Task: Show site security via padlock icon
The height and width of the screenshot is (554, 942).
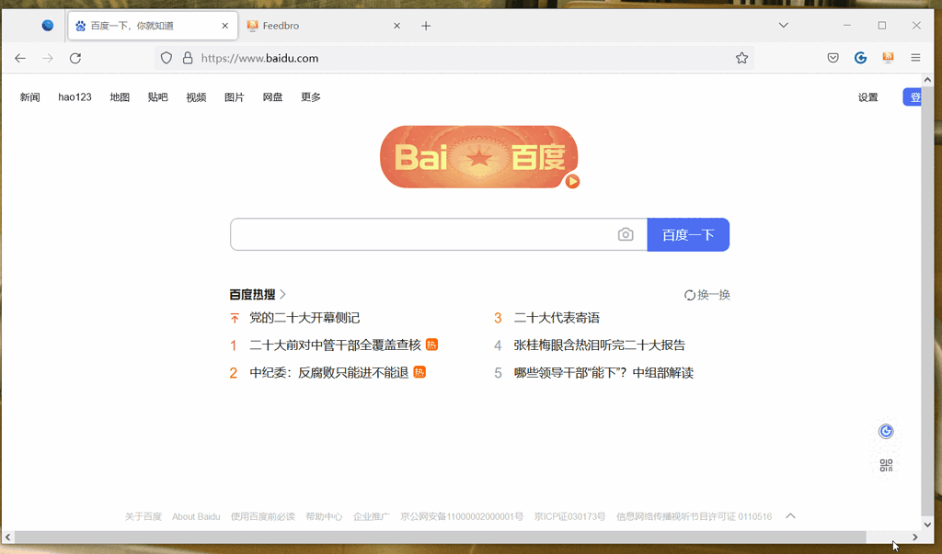Action: [x=188, y=58]
